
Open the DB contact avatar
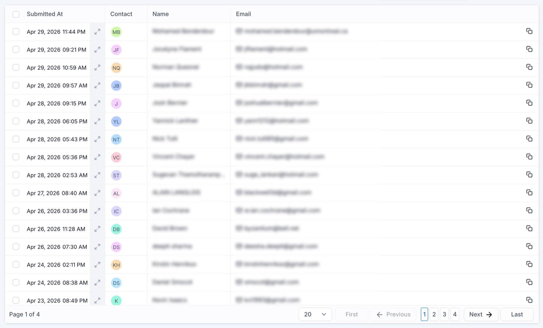click(x=116, y=229)
